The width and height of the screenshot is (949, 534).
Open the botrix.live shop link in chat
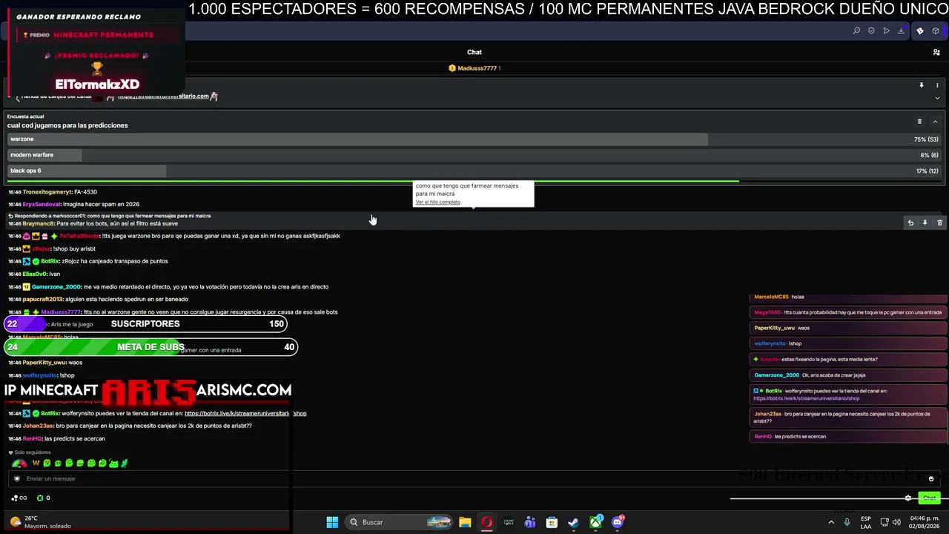[245, 413]
